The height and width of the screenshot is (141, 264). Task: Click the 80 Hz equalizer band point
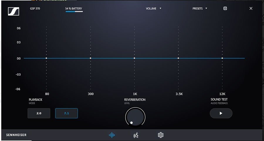(x=46, y=58)
